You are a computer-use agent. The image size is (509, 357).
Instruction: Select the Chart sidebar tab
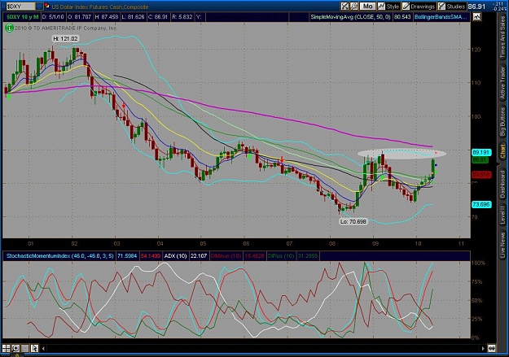[502, 151]
